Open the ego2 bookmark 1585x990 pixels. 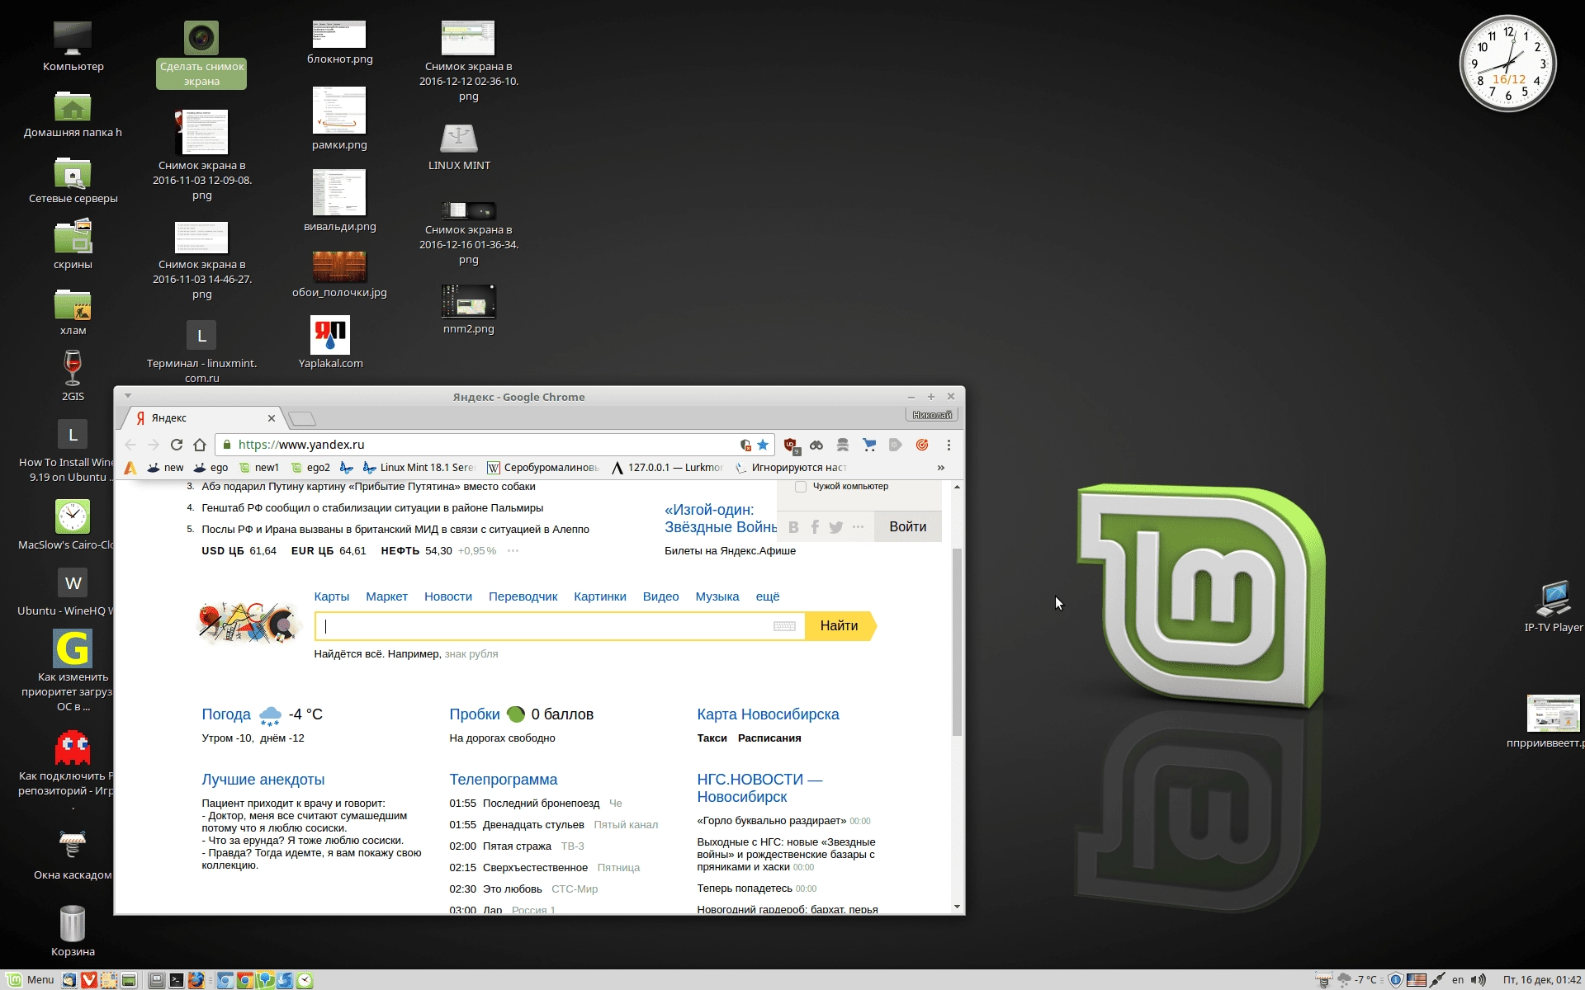click(310, 468)
